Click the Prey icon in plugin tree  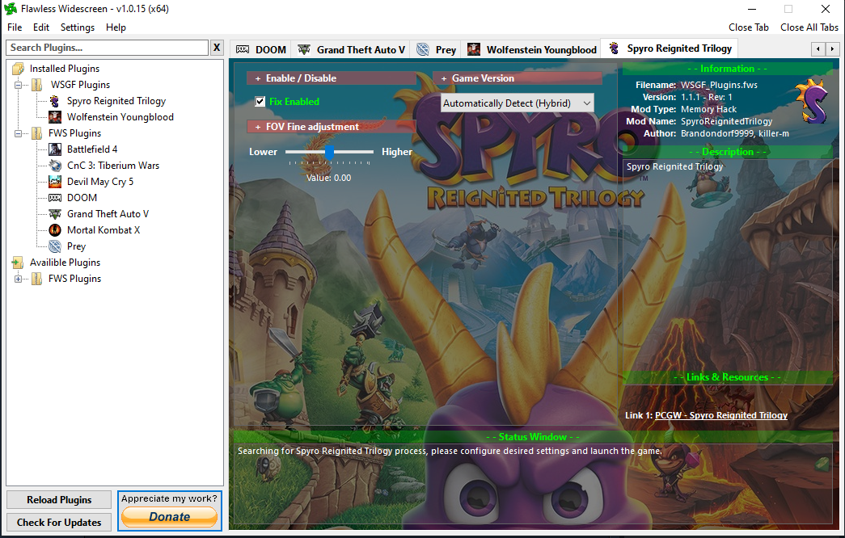pos(55,246)
